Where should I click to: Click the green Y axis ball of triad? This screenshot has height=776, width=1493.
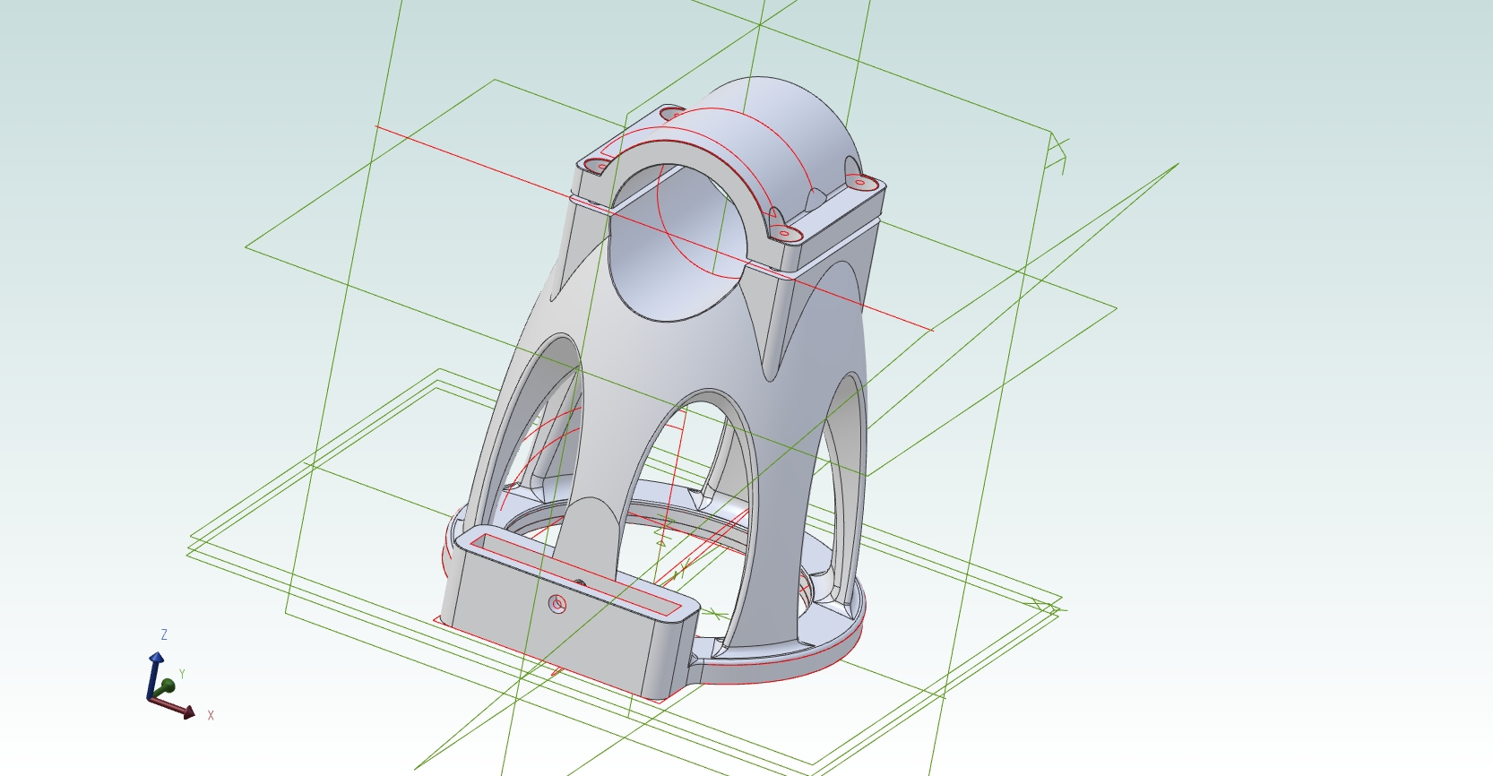[x=166, y=687]
